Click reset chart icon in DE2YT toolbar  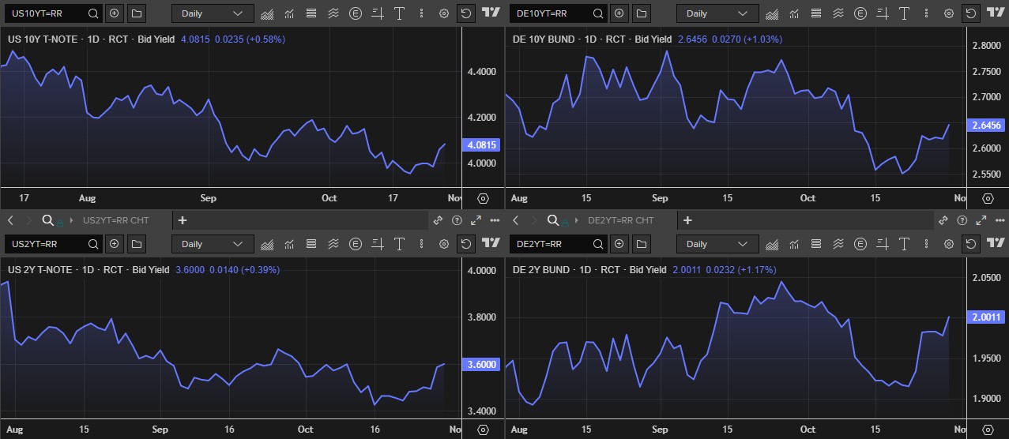click(x=970, y=244)
